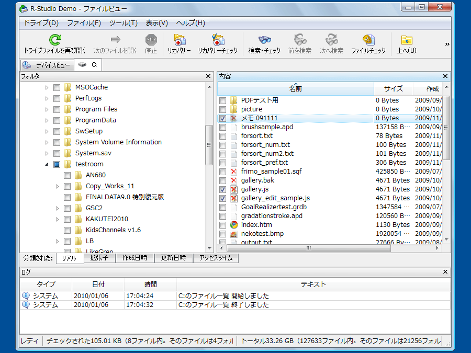Switch to the デバイスビュー tab
This screenshot has width=471, height=353.
[x=47, y=65]
